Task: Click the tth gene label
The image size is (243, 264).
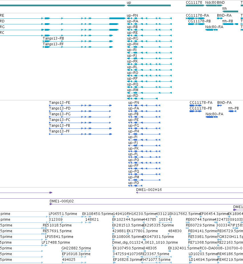Action: tap(224, 8)
